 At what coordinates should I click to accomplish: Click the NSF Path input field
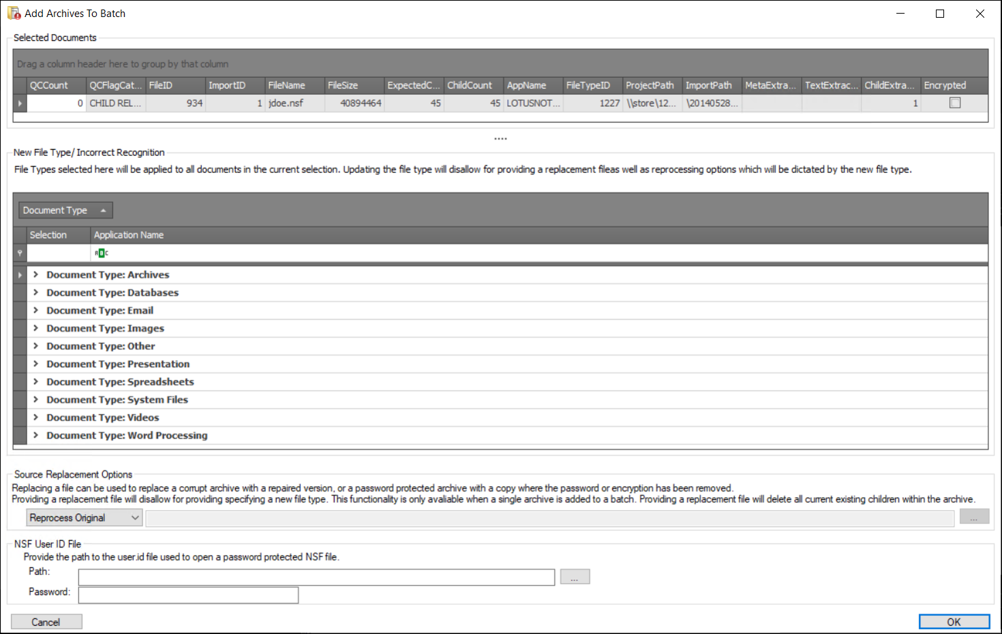tap(316, 577)
